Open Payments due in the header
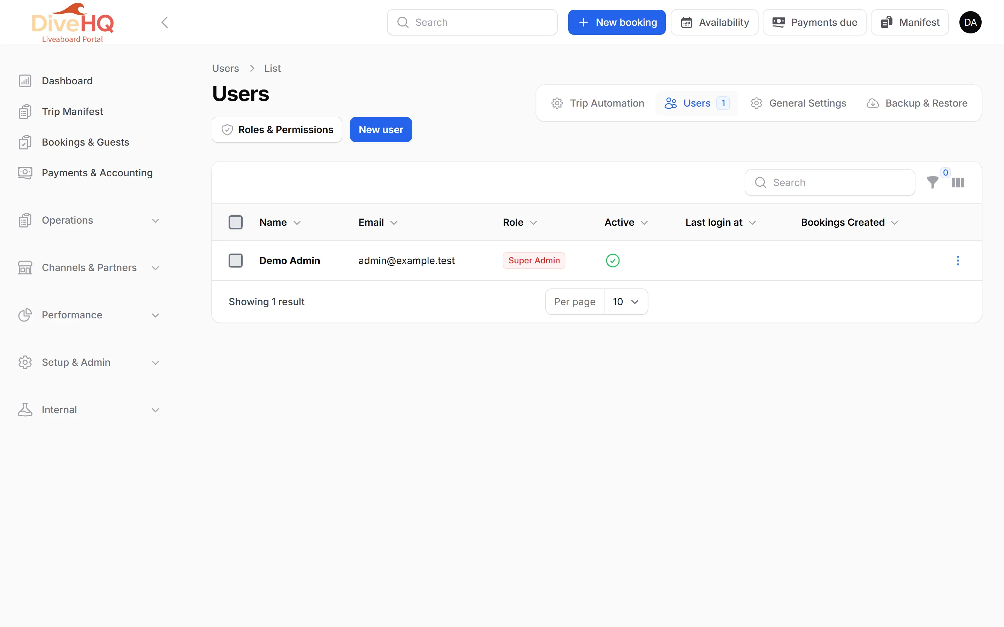Image resolution: width=1004 pixels, height=627 pixels. pos(814,22)
